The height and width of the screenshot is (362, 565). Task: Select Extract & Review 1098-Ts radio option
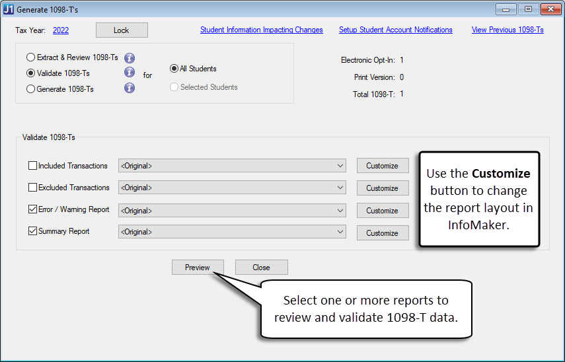click(31, 57)
